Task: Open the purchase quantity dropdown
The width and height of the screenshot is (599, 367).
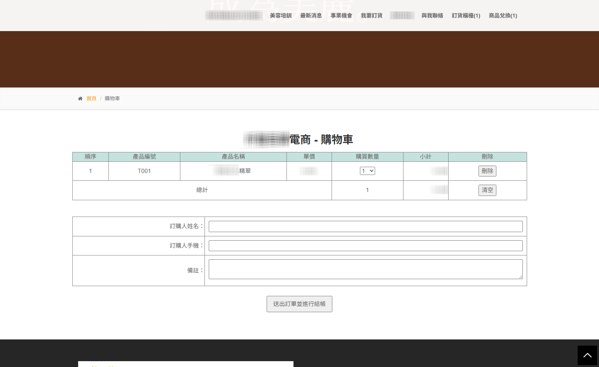Action: (x=367, y=171)
